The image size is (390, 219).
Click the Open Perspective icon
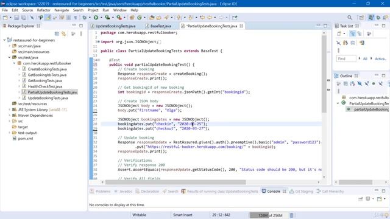[x=361, y=18]
